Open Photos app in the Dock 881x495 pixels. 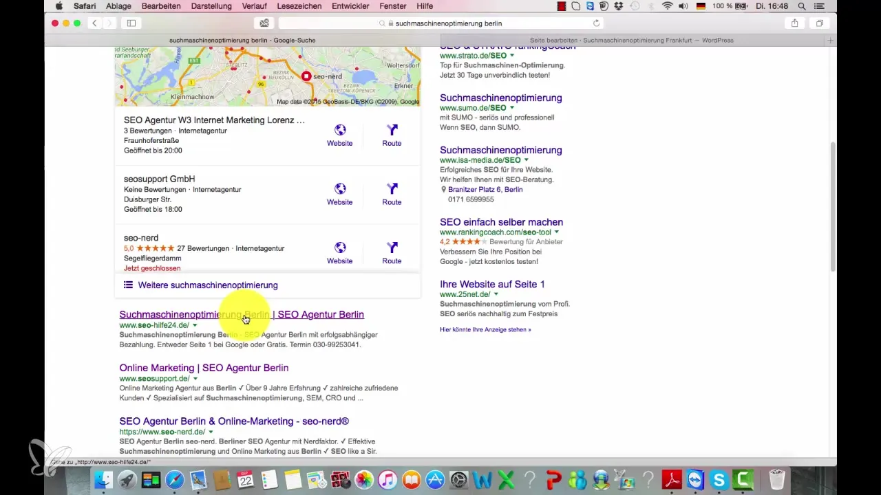[364, 479]
